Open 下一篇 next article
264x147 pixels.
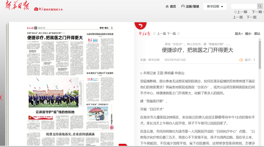171,34
